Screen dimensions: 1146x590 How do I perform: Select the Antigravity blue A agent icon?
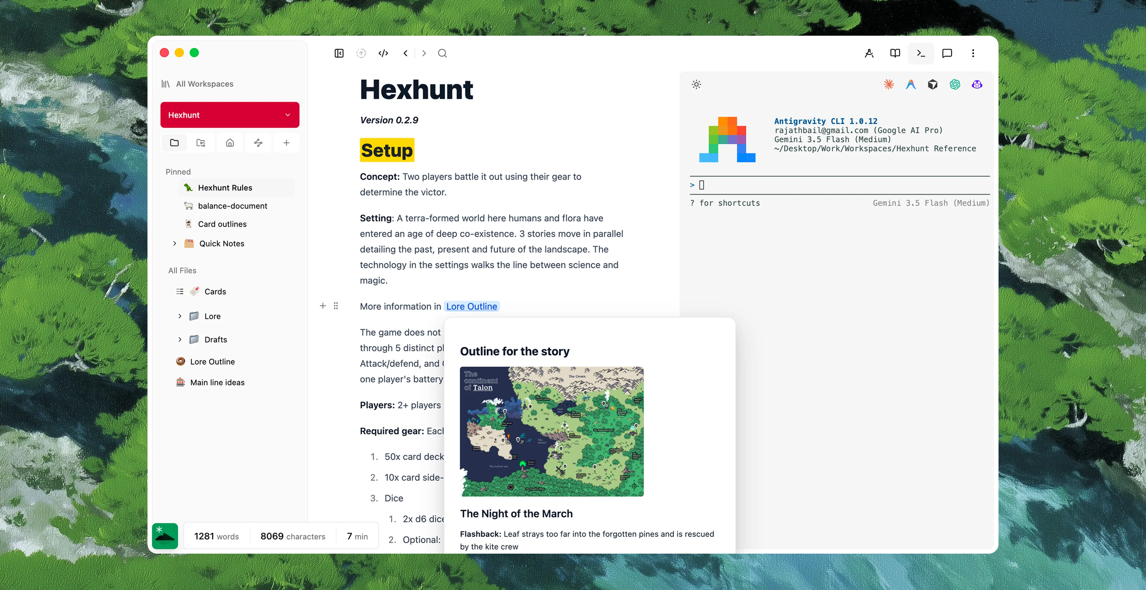pyautogui.click(x=911, y=84)
